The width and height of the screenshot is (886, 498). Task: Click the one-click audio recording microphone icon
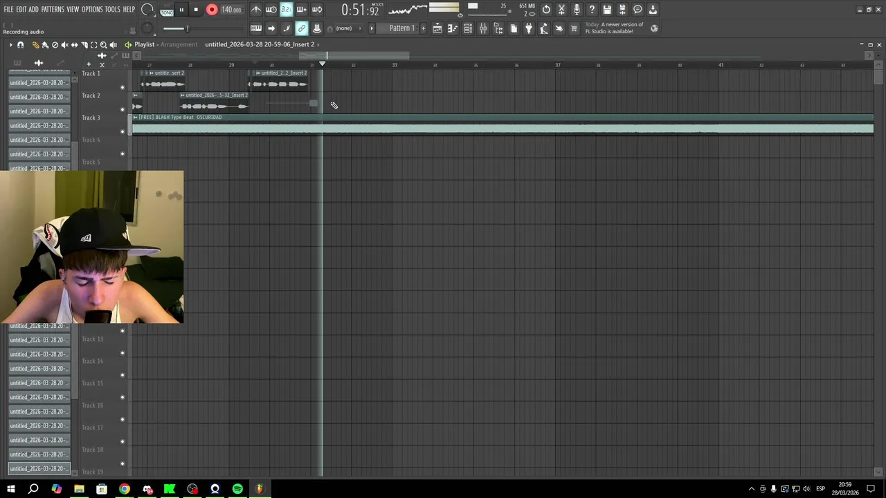pos(577,10)
